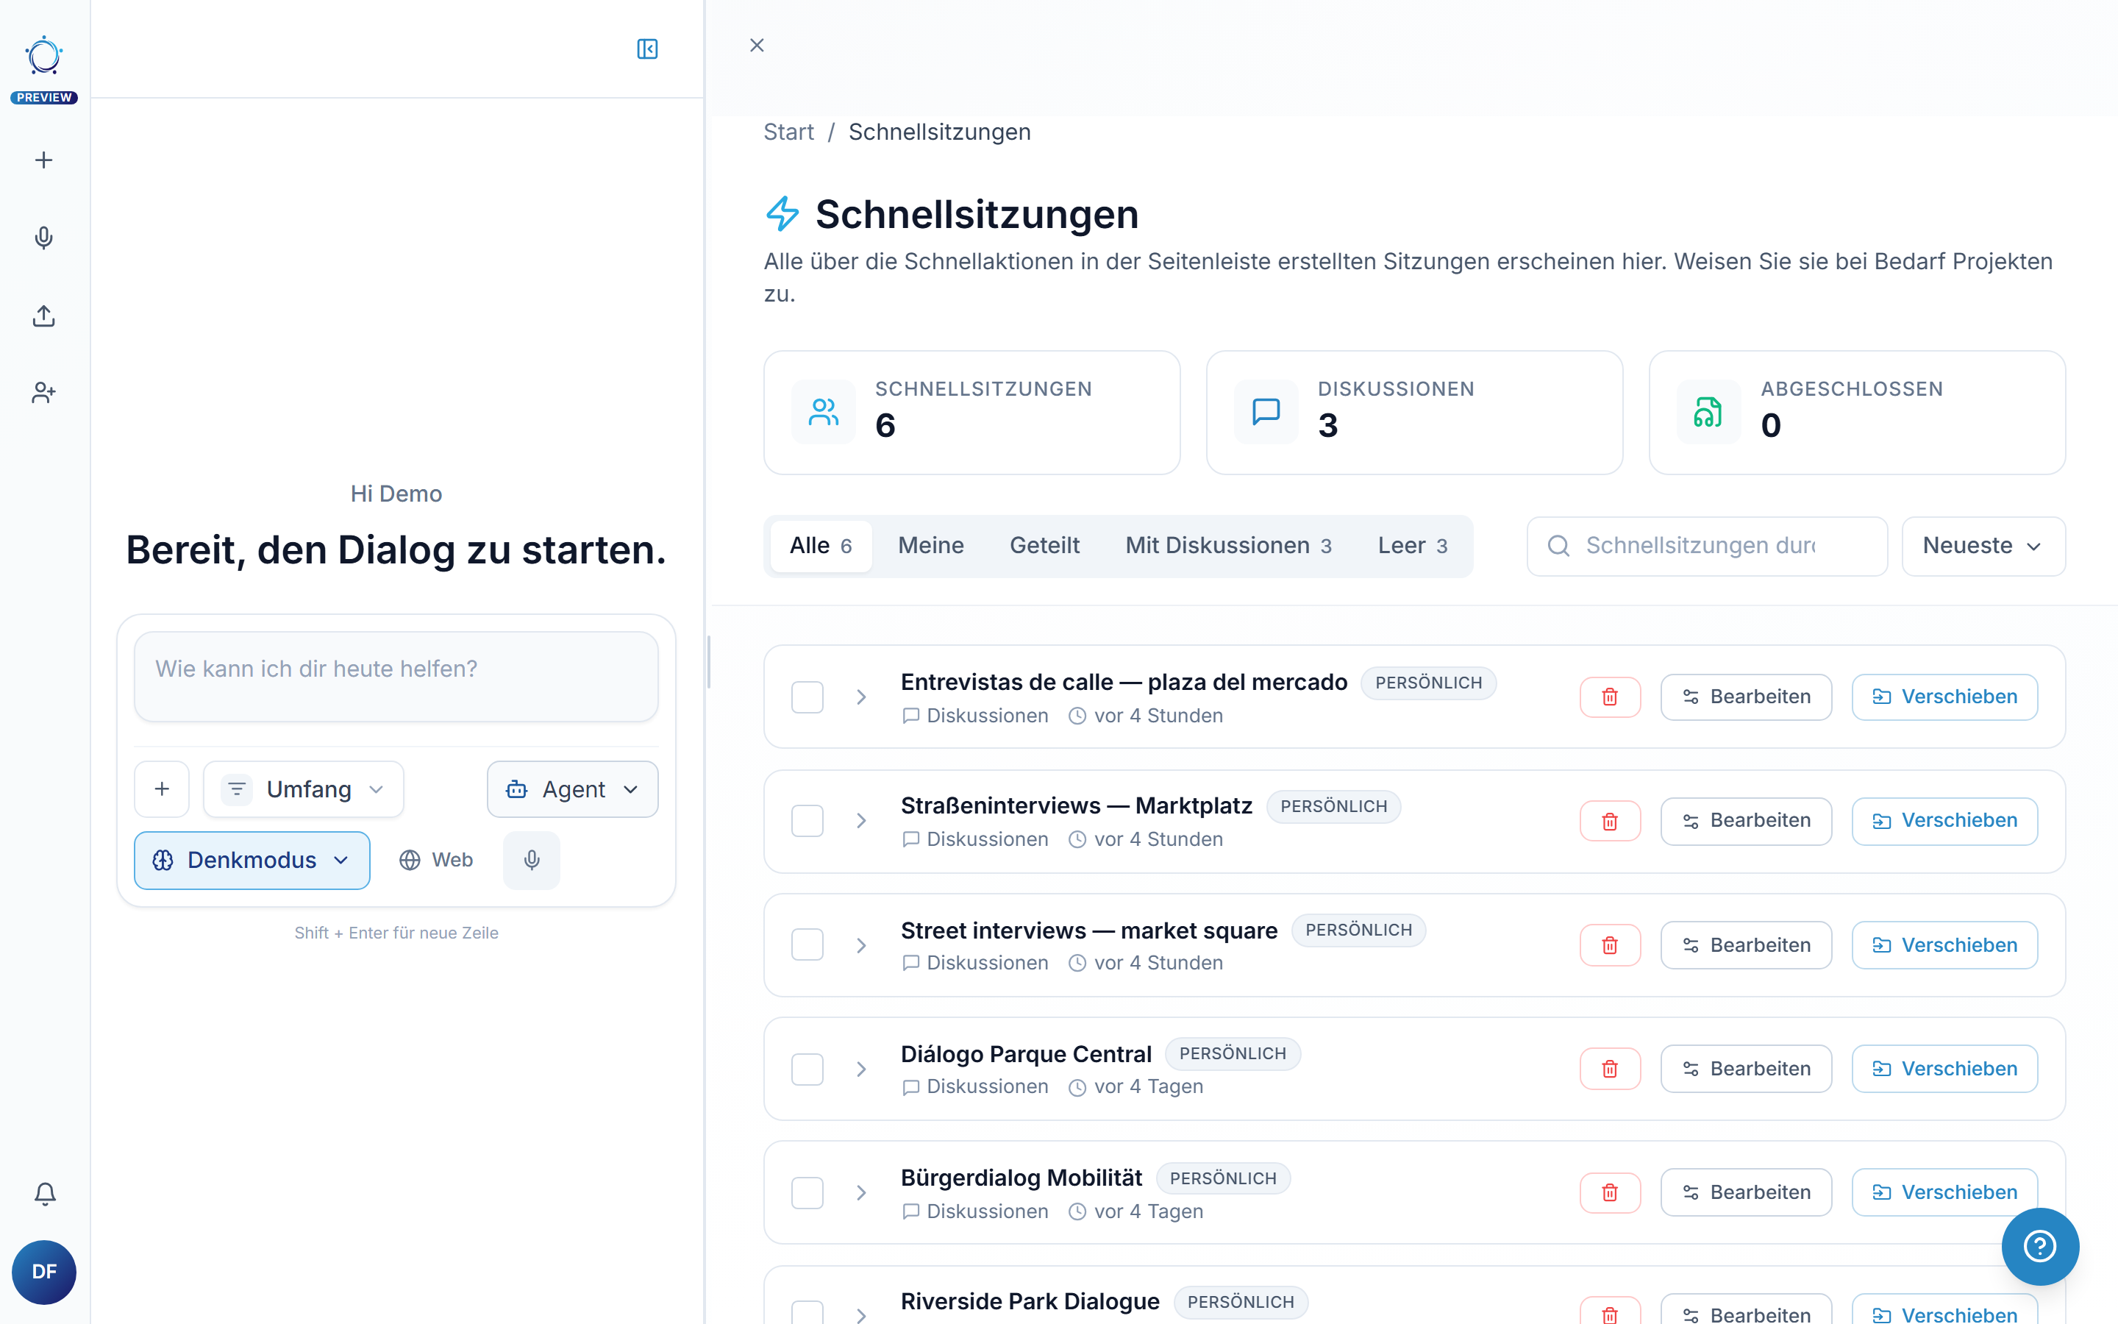Screen dimensions: 2118x1324
Task: Click the lightning bolt icon beside Schnellsitzungen heading
Action: click(782, 213)
